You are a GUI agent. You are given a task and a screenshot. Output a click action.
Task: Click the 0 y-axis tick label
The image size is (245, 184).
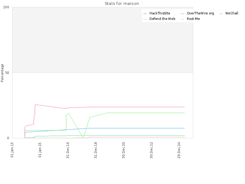point(8,138)
